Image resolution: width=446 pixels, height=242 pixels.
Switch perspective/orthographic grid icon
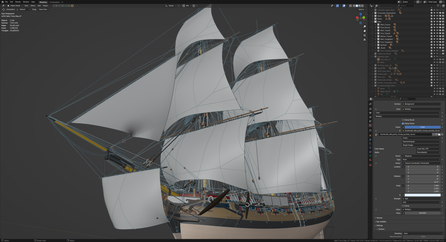(x=365, y=39)
